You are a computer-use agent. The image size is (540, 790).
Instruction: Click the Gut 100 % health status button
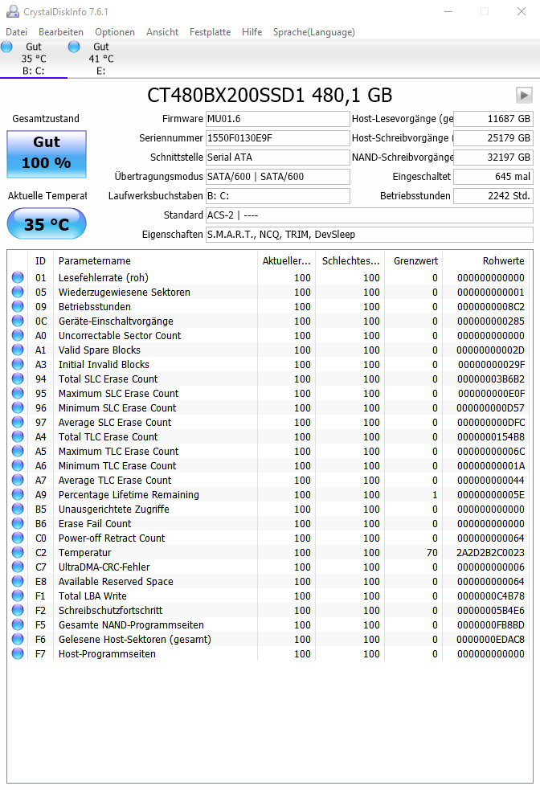pyautogui.click(x=47, y=153)
